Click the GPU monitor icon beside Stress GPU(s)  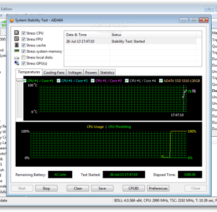(17, 63)
